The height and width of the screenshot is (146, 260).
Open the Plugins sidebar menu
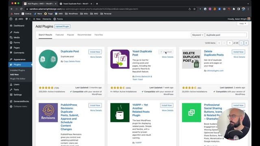[17, 64]
